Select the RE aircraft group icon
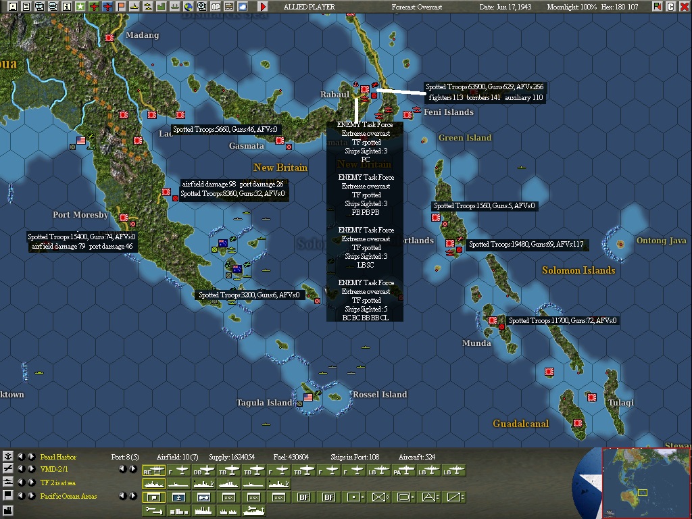Image resolution: width=692 pixels, height=519 pixels. click(x=154, y=470)
